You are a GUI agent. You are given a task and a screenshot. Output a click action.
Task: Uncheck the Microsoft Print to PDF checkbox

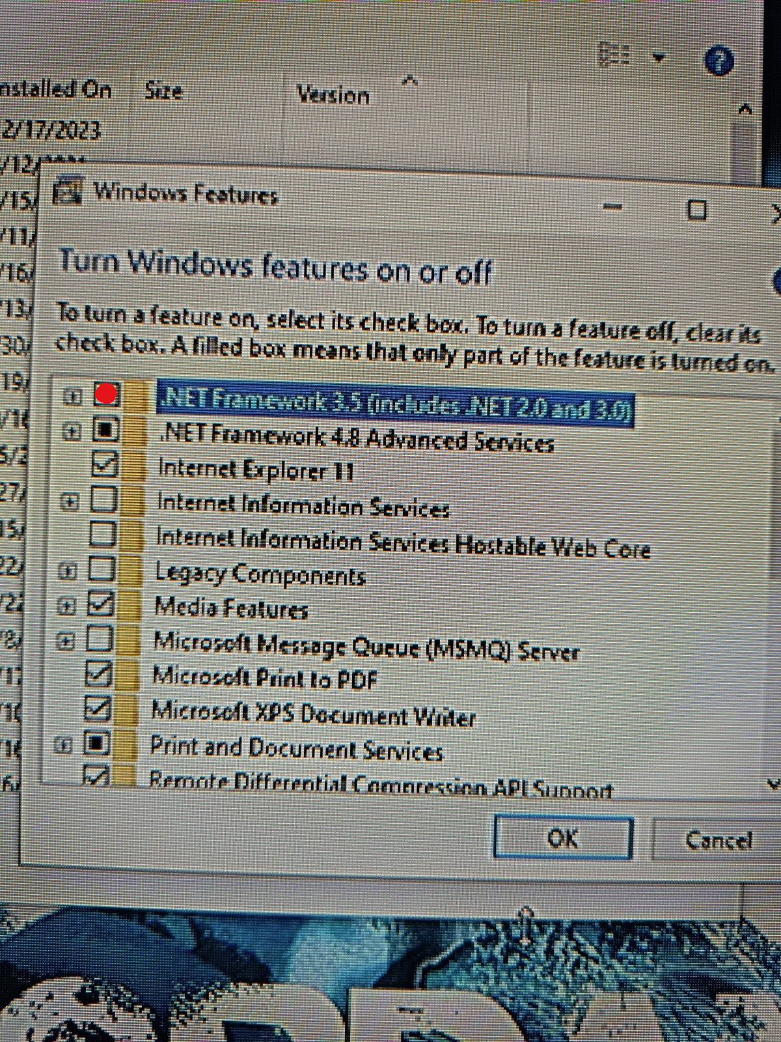(x=98, y=674)
